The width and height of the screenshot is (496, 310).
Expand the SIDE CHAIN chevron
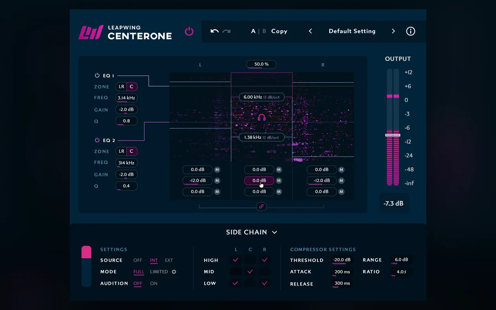(275, 232)
